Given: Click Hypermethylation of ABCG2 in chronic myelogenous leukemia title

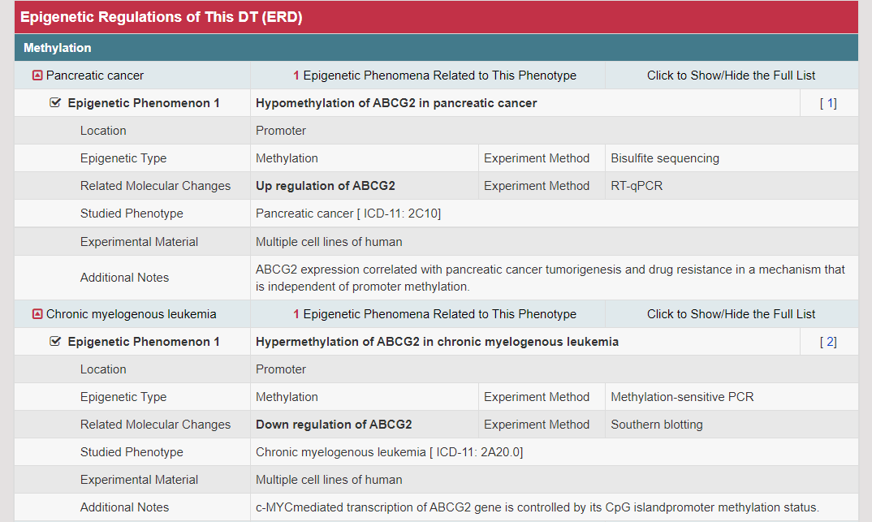Looking at the screenshot, I should (437, 342).
